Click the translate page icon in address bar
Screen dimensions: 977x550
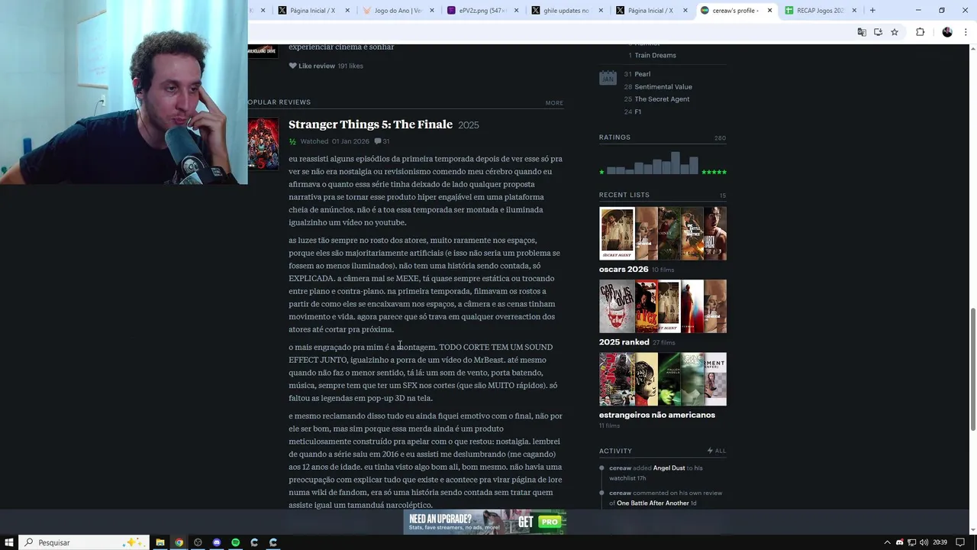(x=862, y=32)
